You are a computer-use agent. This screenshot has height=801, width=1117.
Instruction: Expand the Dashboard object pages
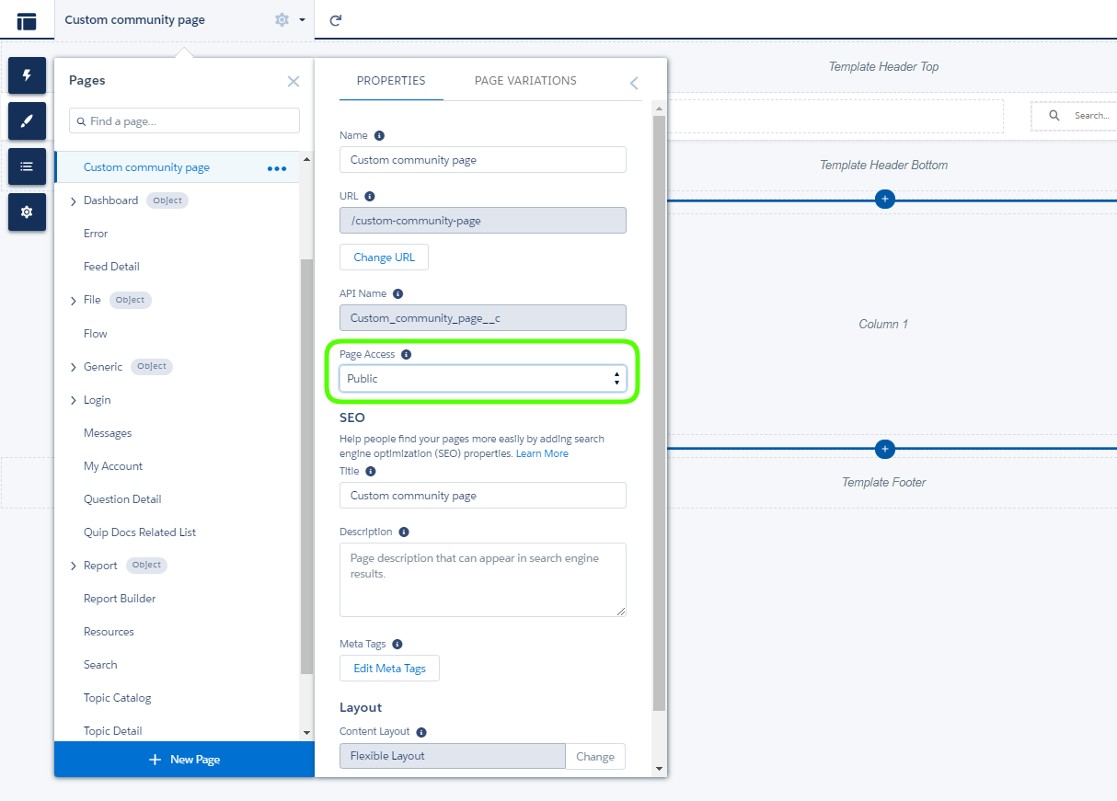click(72, 200)
